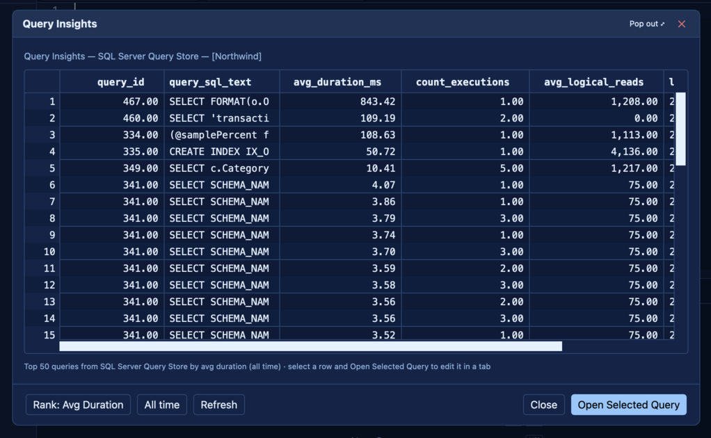Select row number 5 header
Viewport: 711px width, 438px height.
[42, 168]
